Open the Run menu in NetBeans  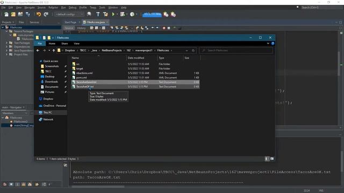[x=63, y=8]
